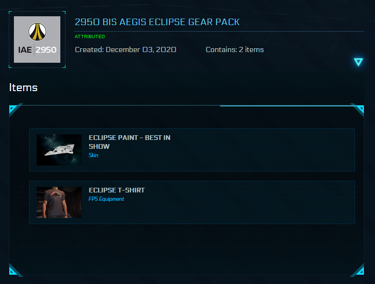Click the IAE 2950 Aegis pack badge icon

point(37,40)
